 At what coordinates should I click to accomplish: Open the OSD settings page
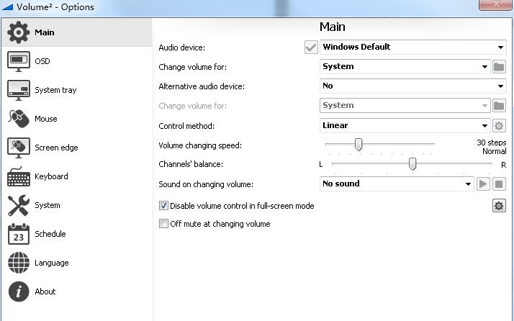(42, 61)
